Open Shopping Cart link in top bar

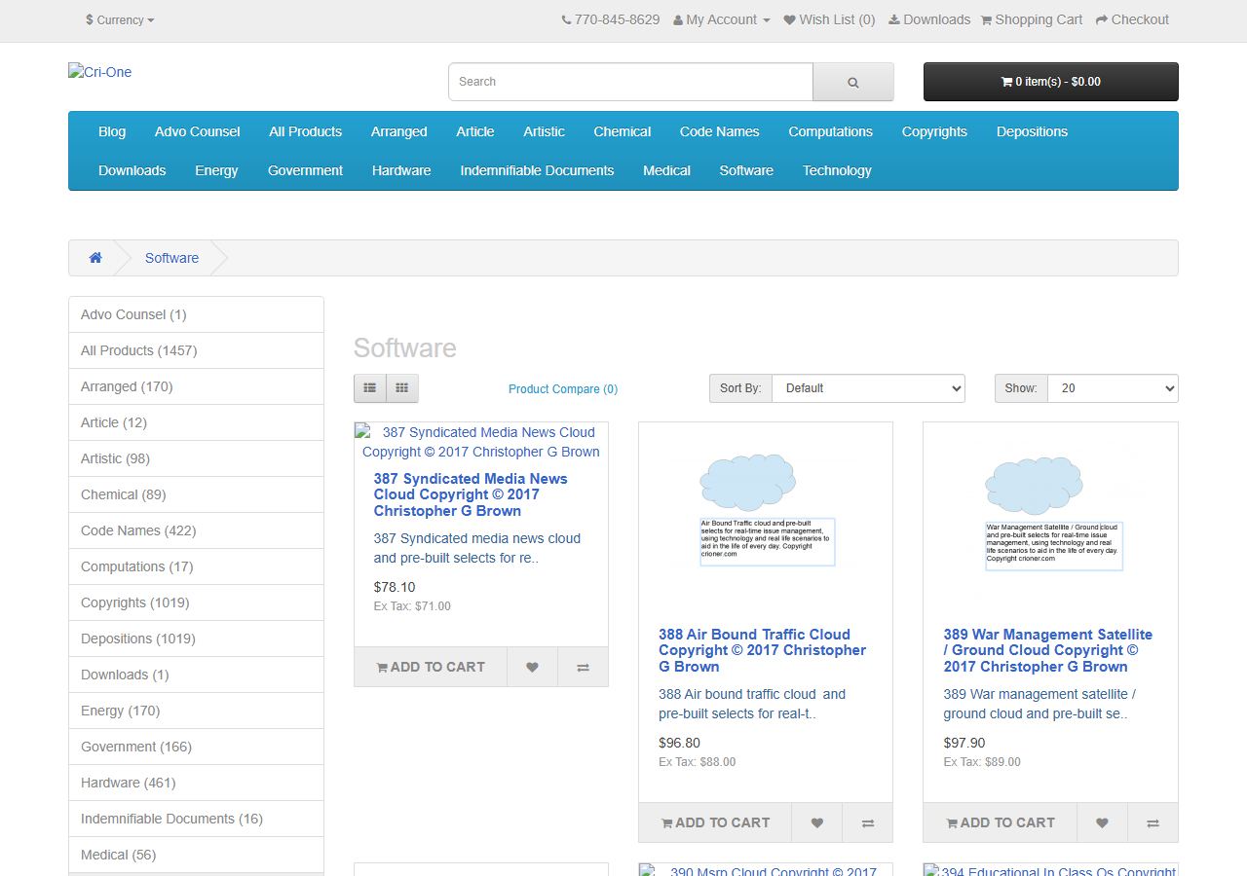[1032, 19]
